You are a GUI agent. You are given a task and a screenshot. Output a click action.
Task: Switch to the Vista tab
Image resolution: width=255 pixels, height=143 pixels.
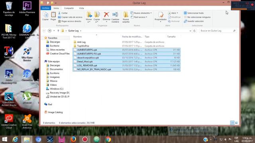pyautogui.click(x=81, y=8)
